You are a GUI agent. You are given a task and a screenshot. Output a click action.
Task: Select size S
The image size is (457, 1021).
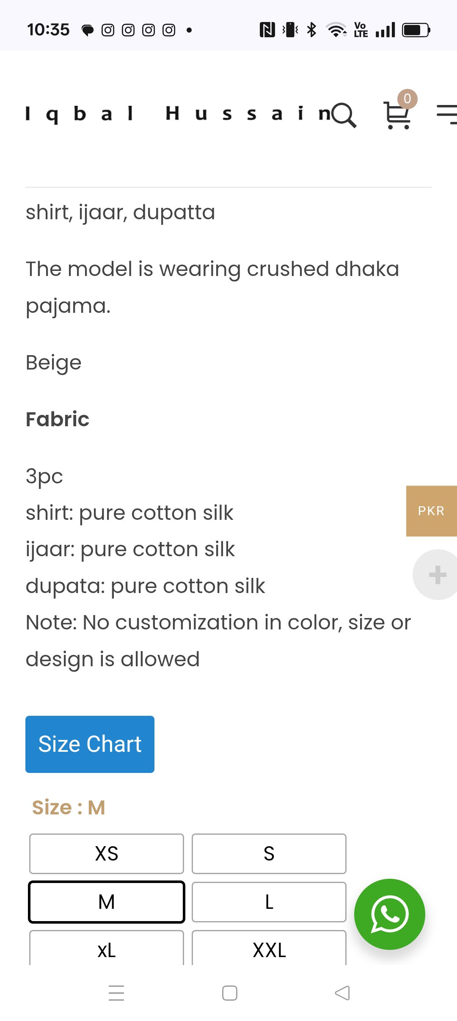click(269, 853)
